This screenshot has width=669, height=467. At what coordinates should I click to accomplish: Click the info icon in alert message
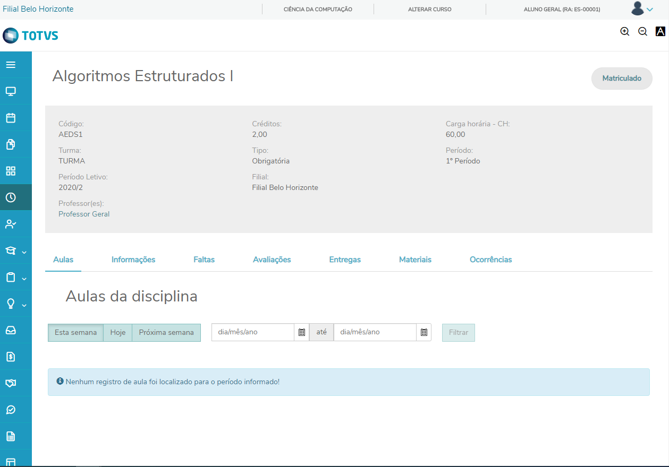(60, 381)
